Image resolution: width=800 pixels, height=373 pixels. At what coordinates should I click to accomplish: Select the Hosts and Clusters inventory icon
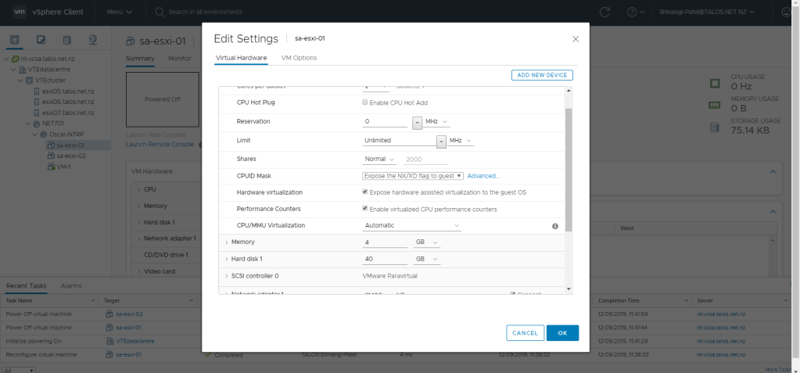15,40
